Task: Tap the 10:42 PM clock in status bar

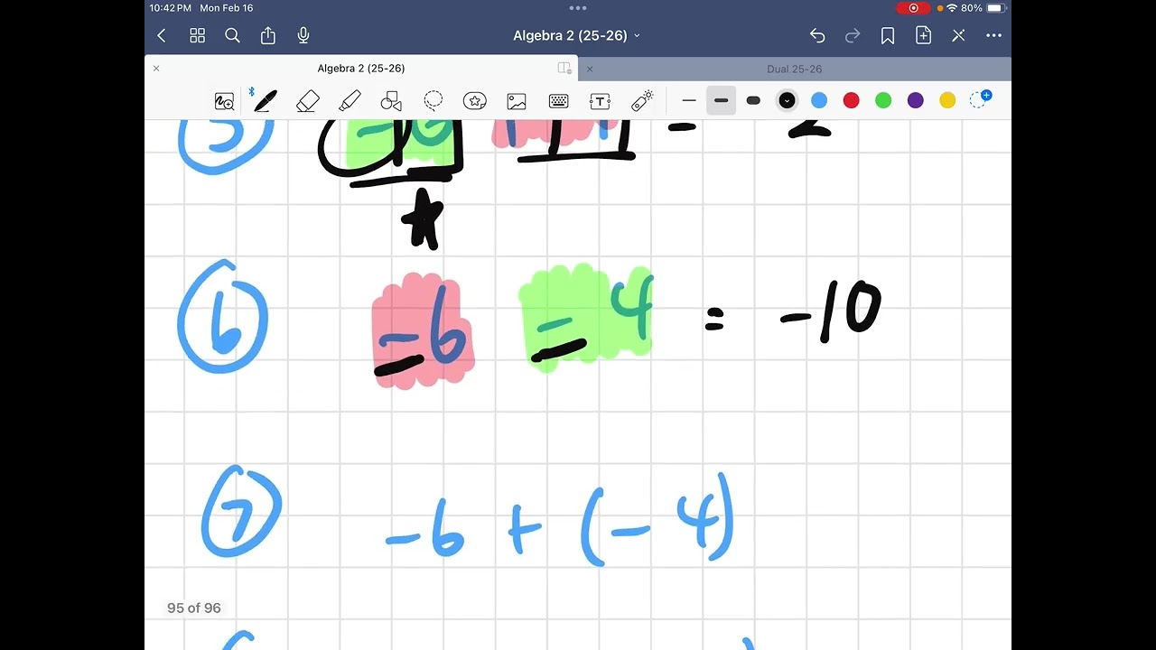Action: tap(171, 7)
